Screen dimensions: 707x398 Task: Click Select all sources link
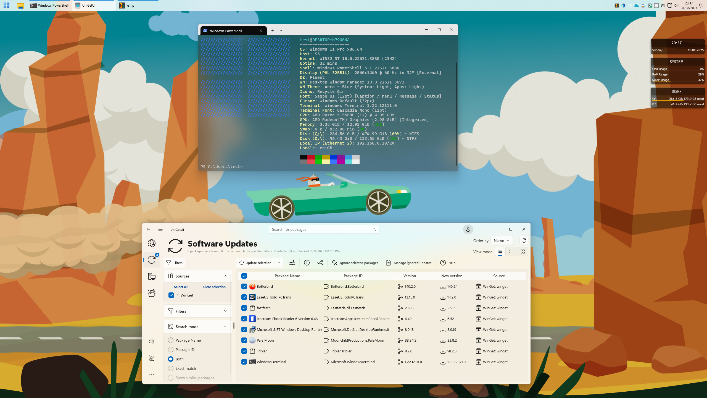coord(181,287)
